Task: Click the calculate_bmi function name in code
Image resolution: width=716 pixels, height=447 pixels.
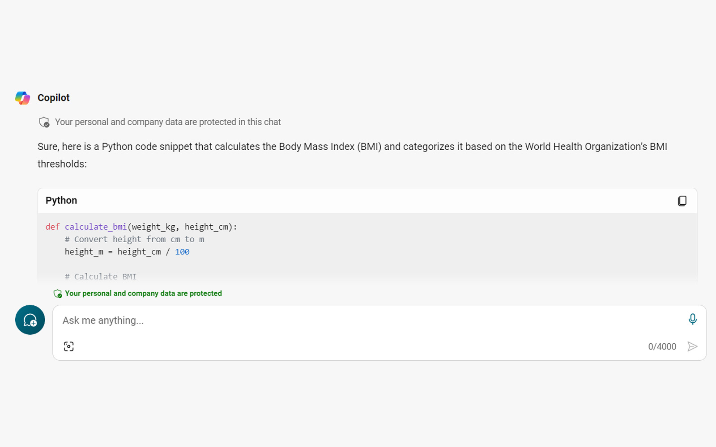Action: pos(96,227)
